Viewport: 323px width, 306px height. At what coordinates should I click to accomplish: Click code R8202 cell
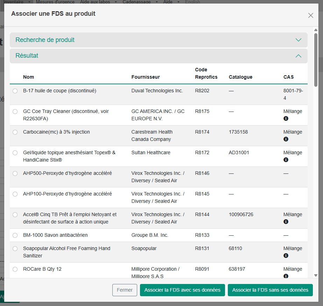202,91
